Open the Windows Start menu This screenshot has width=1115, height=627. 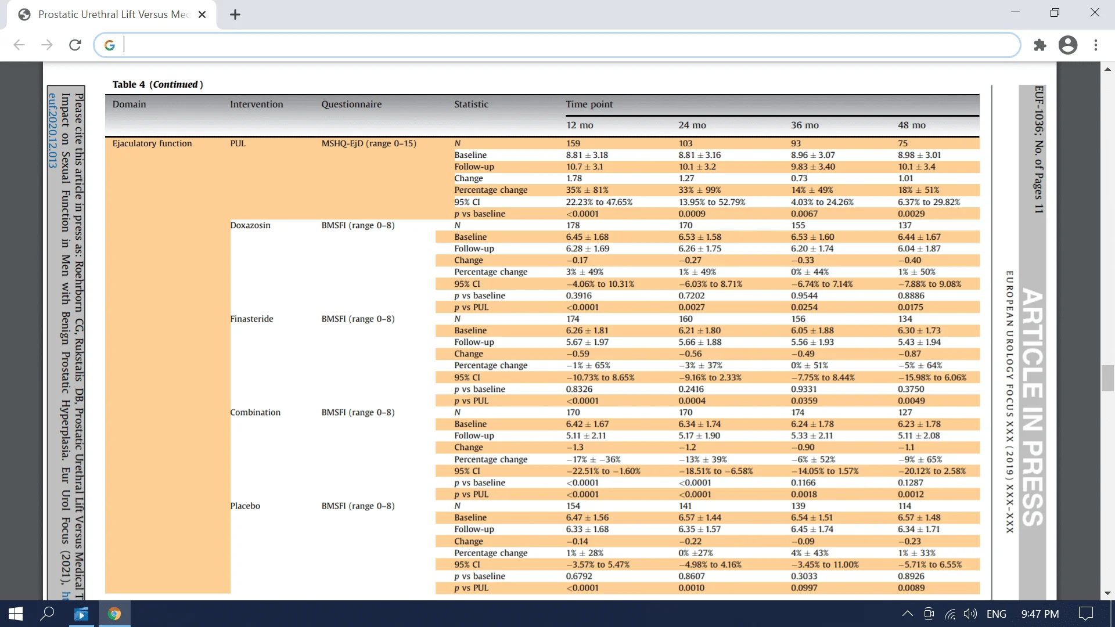tap(16, 614)
